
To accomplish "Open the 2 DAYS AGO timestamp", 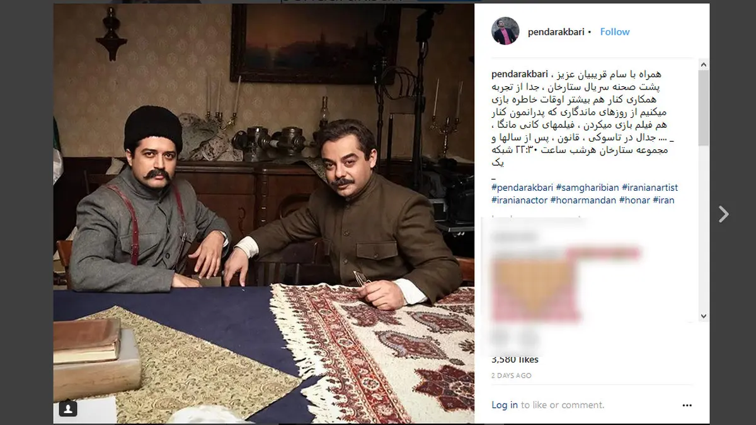I will [x=512, y=376].
